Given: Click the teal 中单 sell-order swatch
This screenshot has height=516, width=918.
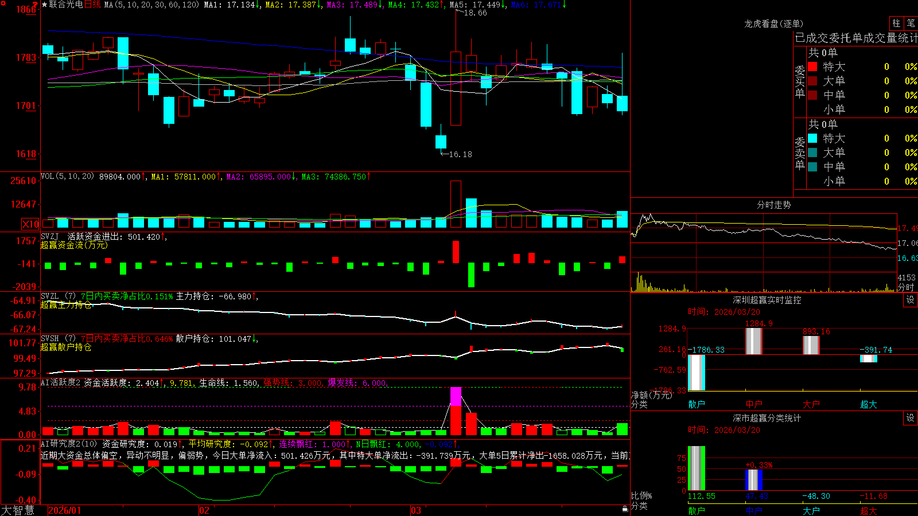Looking at the screenshot, I should [x=812, y=167].
